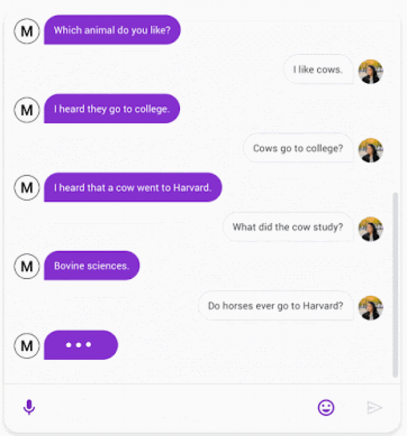Select the user photo beside "Cows go to college?"
The height and width of the screenshot is (436, 407).
click(x=370, y=149)
